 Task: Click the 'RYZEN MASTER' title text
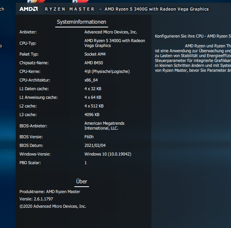tap(69, 9)
